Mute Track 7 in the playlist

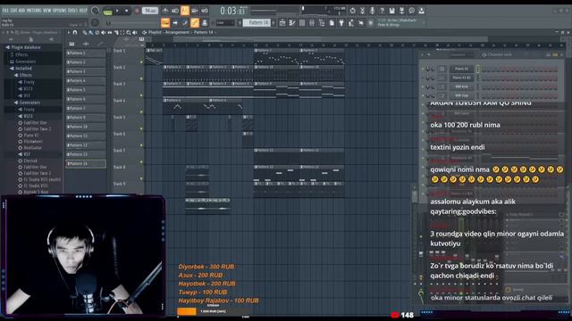coord(141,162)
